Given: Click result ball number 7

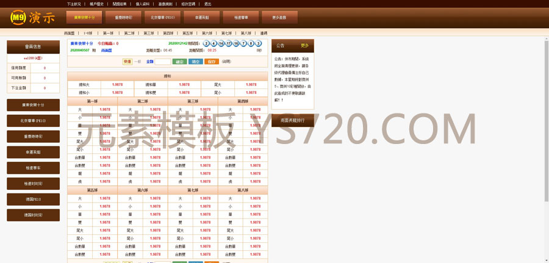Looking at the screenshot, I should pyautogui.click(x=243, y=43).
